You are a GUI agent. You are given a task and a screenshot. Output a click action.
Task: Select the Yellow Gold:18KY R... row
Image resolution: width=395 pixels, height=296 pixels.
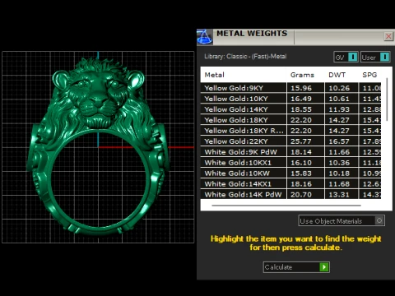[x=290, y=131]
